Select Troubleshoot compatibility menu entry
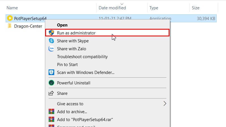Image resolution: width=226 pixels, height=127 pixels. tap(82, 56)
